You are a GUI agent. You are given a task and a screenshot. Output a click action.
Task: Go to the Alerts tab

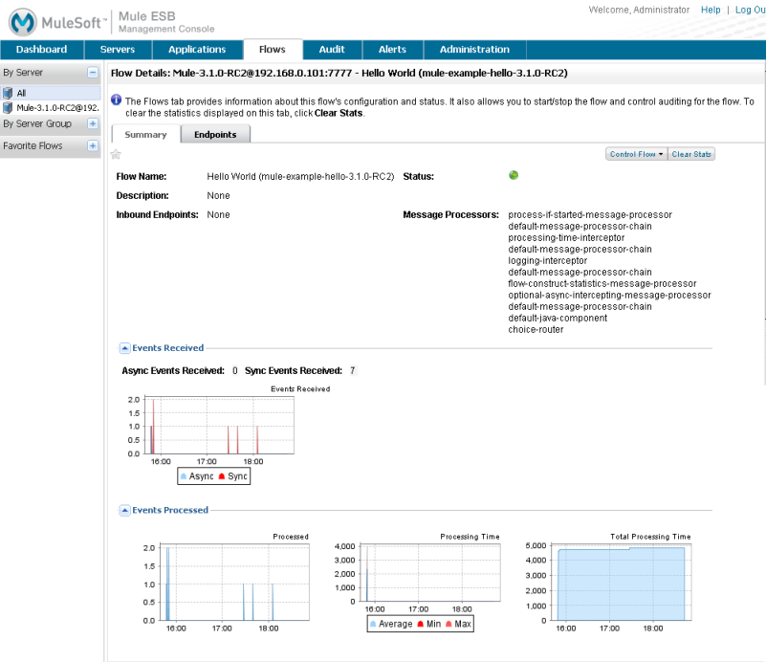392,50
